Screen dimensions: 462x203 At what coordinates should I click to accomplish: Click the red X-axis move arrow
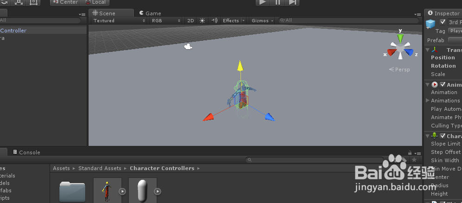[x=208, y=117]
